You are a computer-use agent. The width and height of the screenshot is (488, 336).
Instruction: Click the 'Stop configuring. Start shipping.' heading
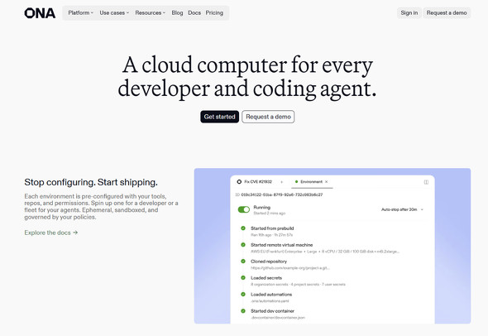point(91,182)
